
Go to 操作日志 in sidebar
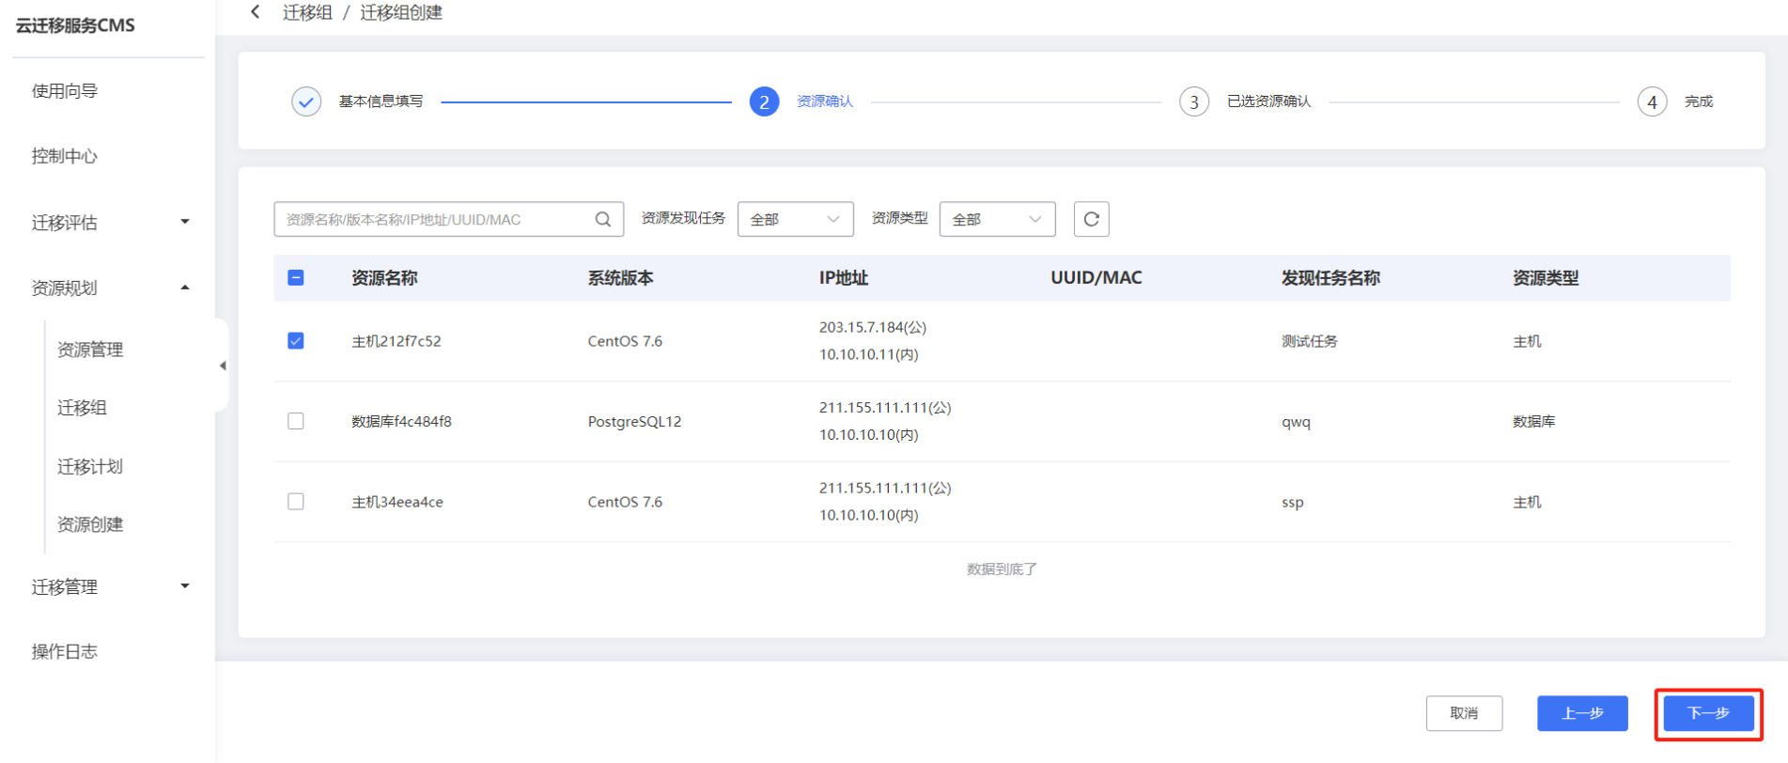[65, 651]
